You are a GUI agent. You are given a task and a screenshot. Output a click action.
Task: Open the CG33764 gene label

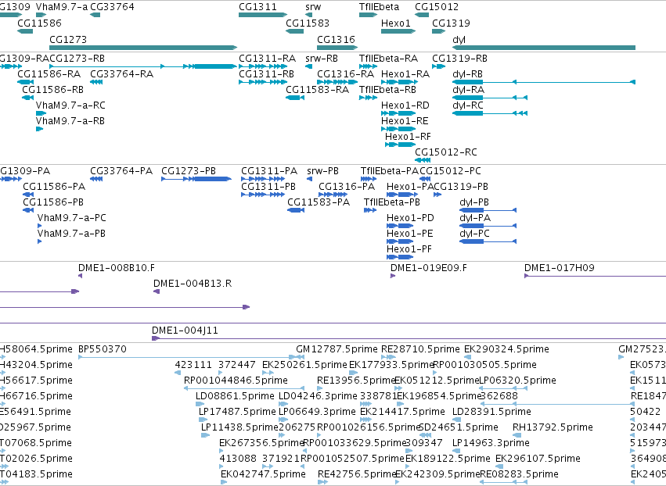pos(112,7)
